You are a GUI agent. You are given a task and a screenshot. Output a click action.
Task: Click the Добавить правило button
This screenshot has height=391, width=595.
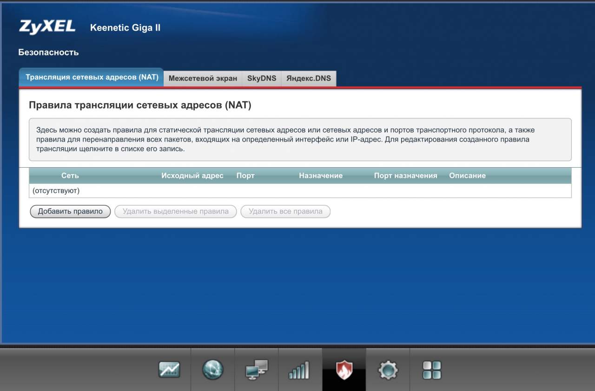pos(70,211)
